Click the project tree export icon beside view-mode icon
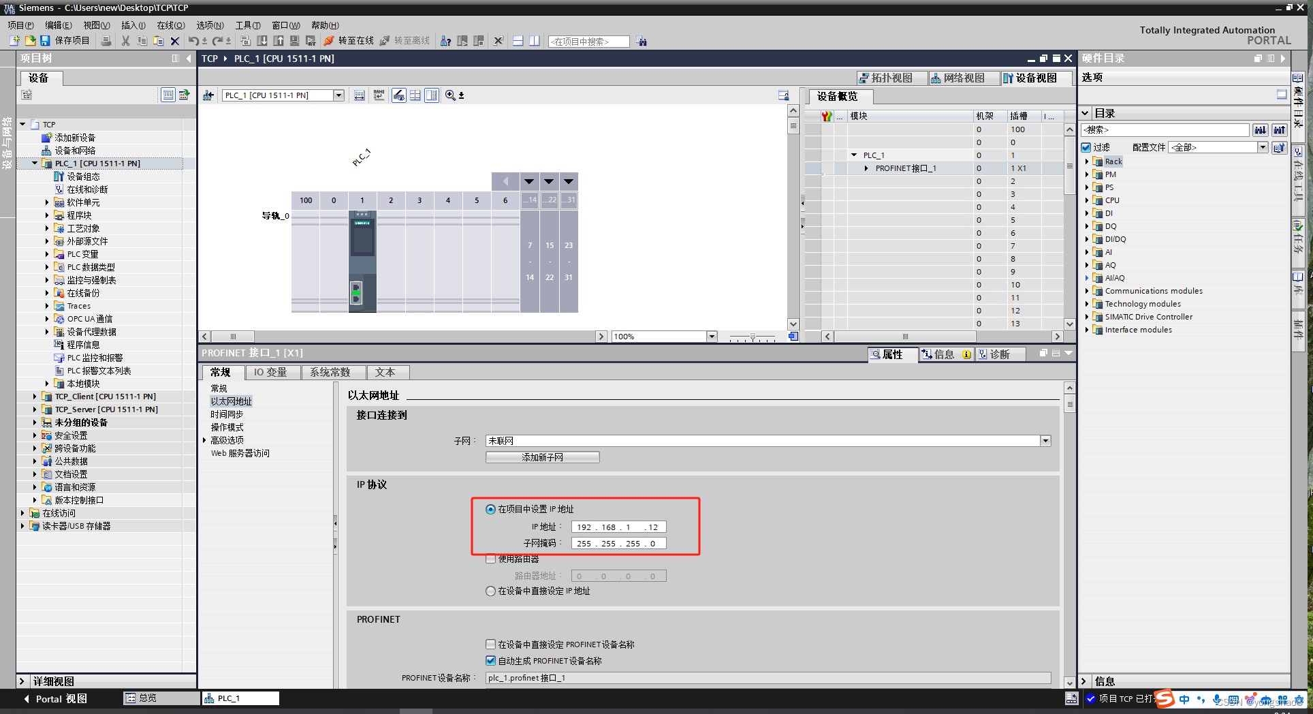The image size is (1313, 714). [x=184, y=95]
